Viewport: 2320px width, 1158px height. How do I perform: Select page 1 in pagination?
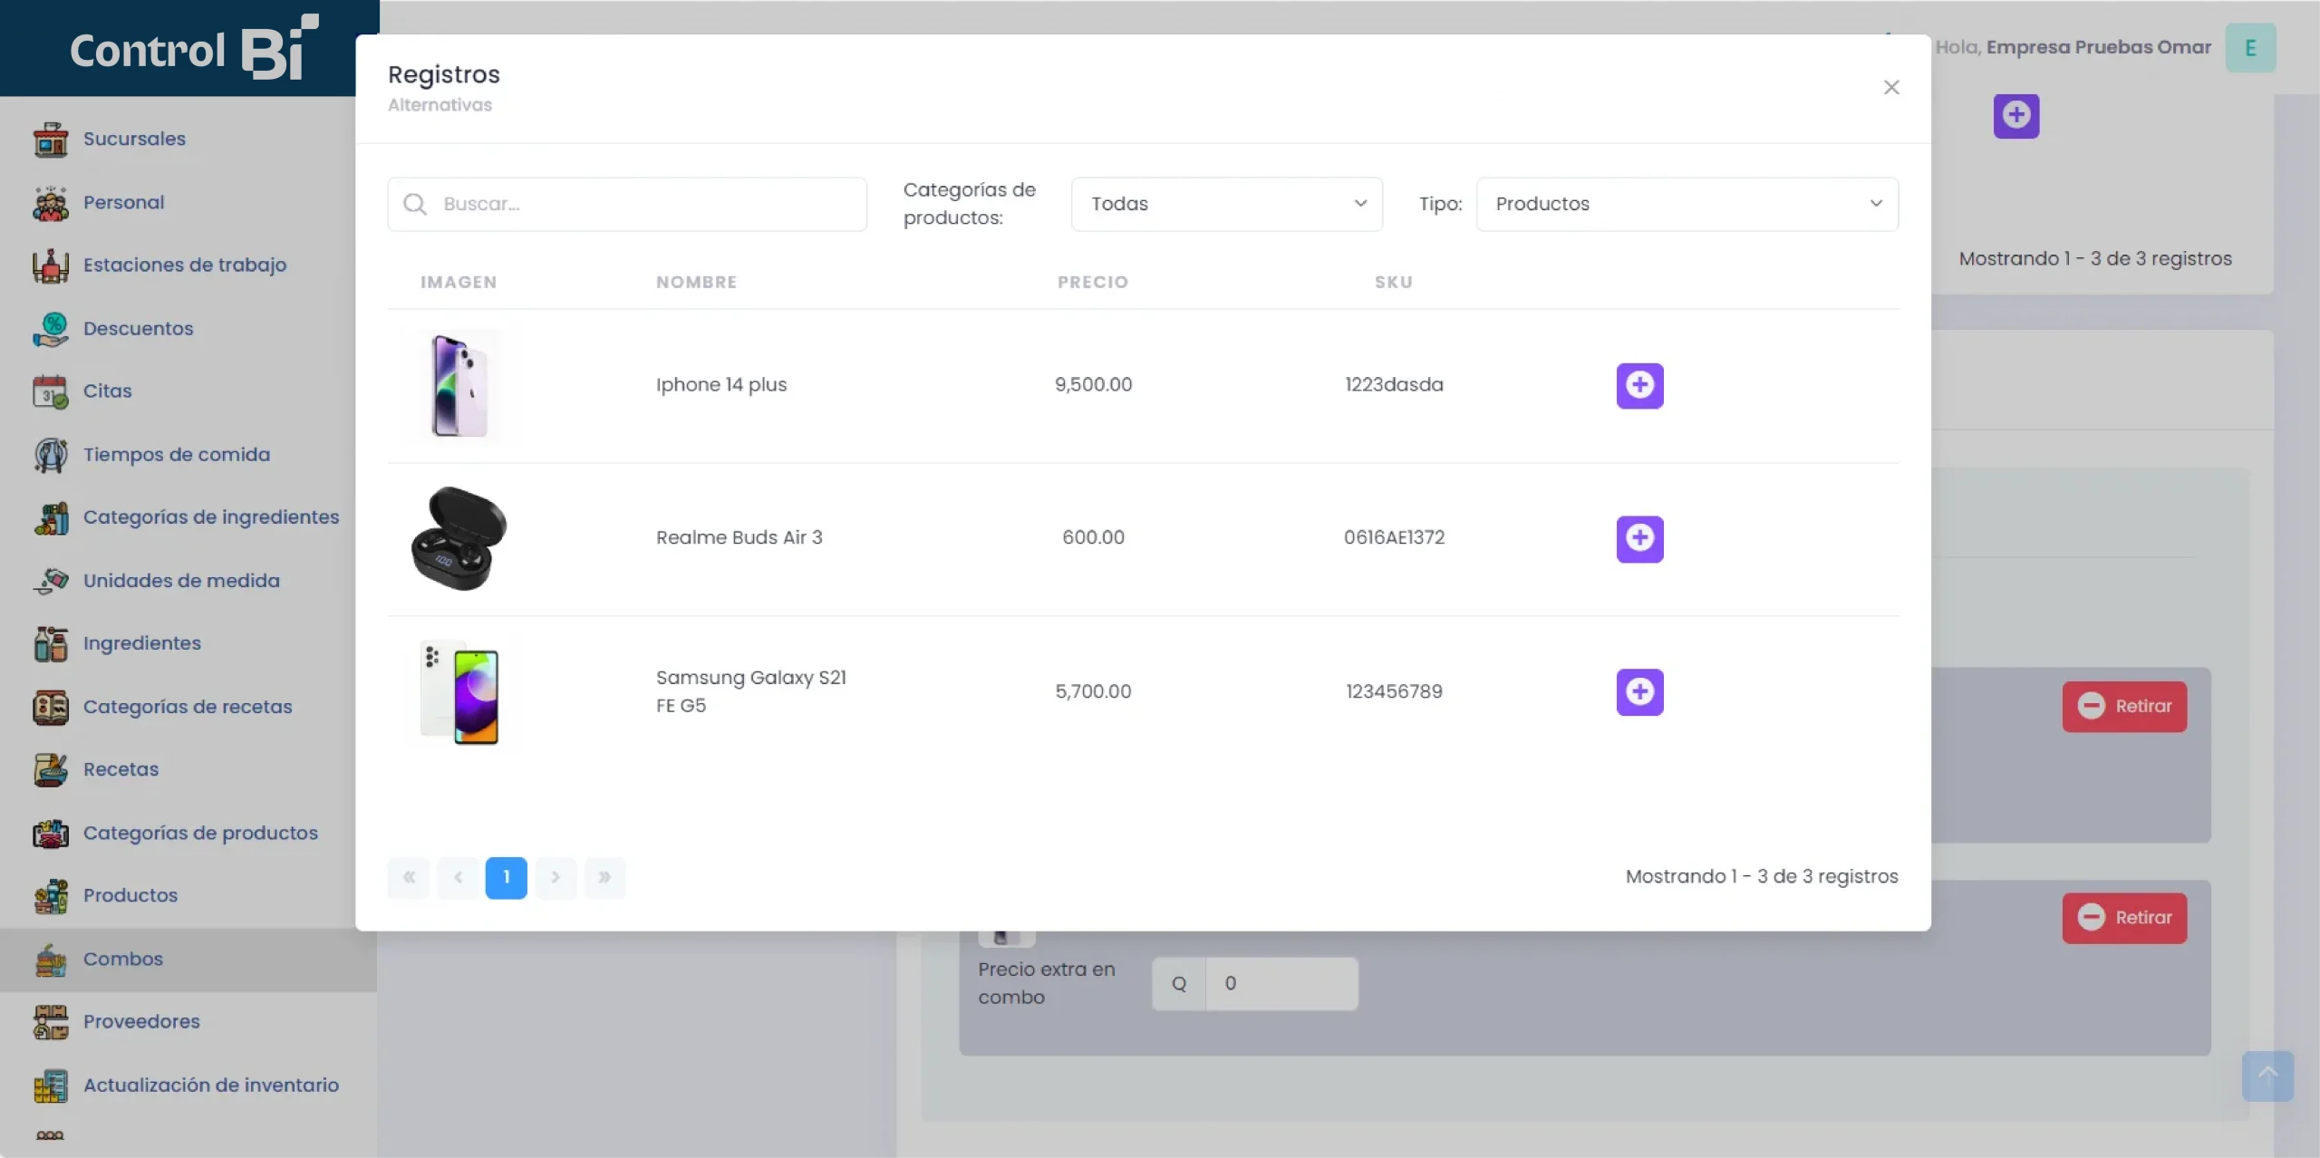click(506, 877)
